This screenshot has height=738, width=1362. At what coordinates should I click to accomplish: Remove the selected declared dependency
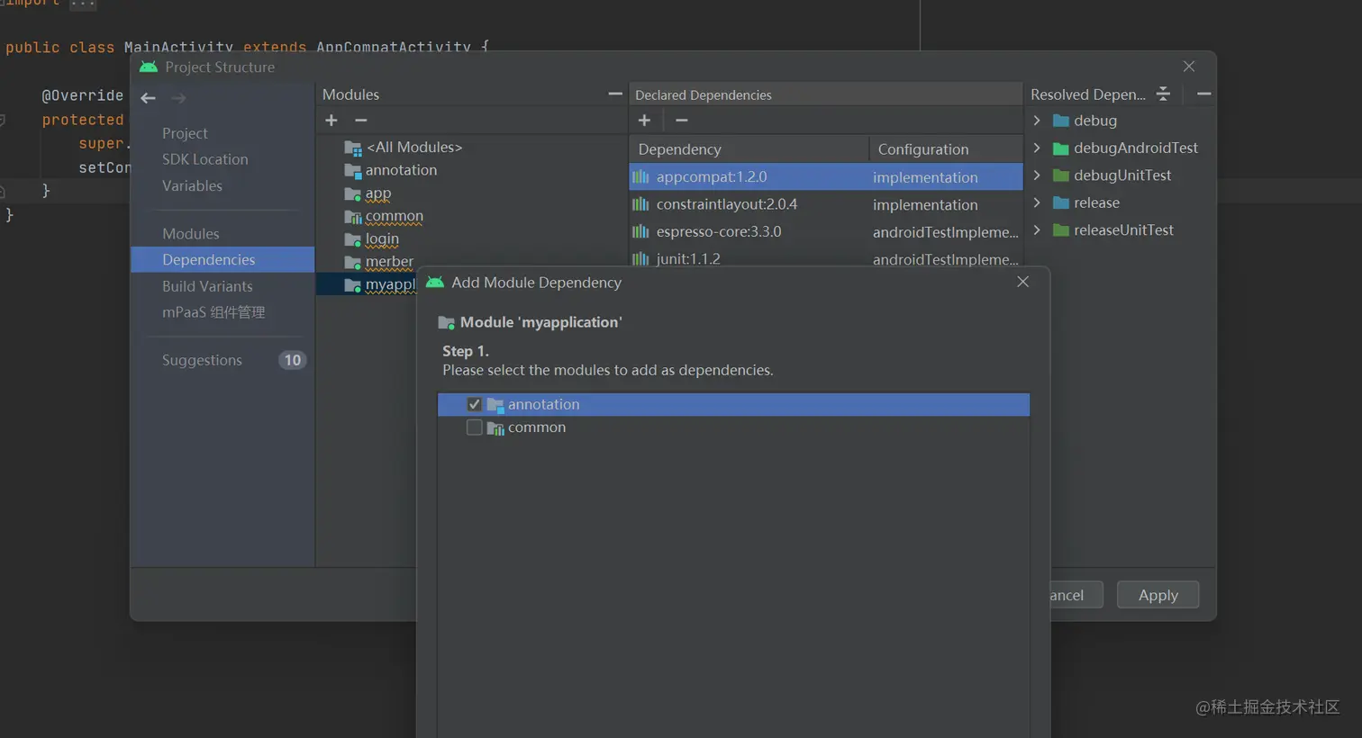[682, 121]
